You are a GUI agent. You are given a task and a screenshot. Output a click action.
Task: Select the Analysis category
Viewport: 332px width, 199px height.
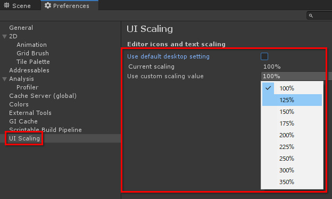[x=21, y=79]
